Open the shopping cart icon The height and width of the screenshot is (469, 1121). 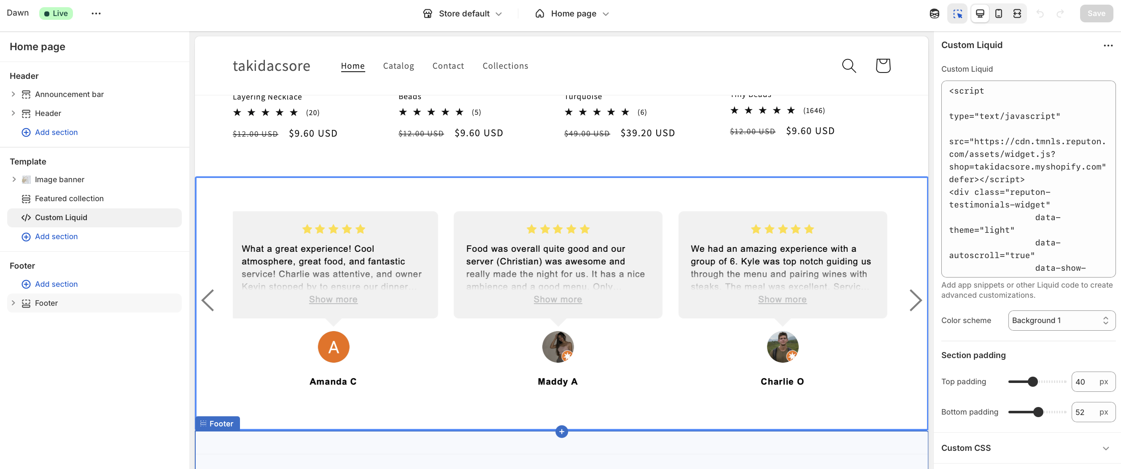[883, 66]
